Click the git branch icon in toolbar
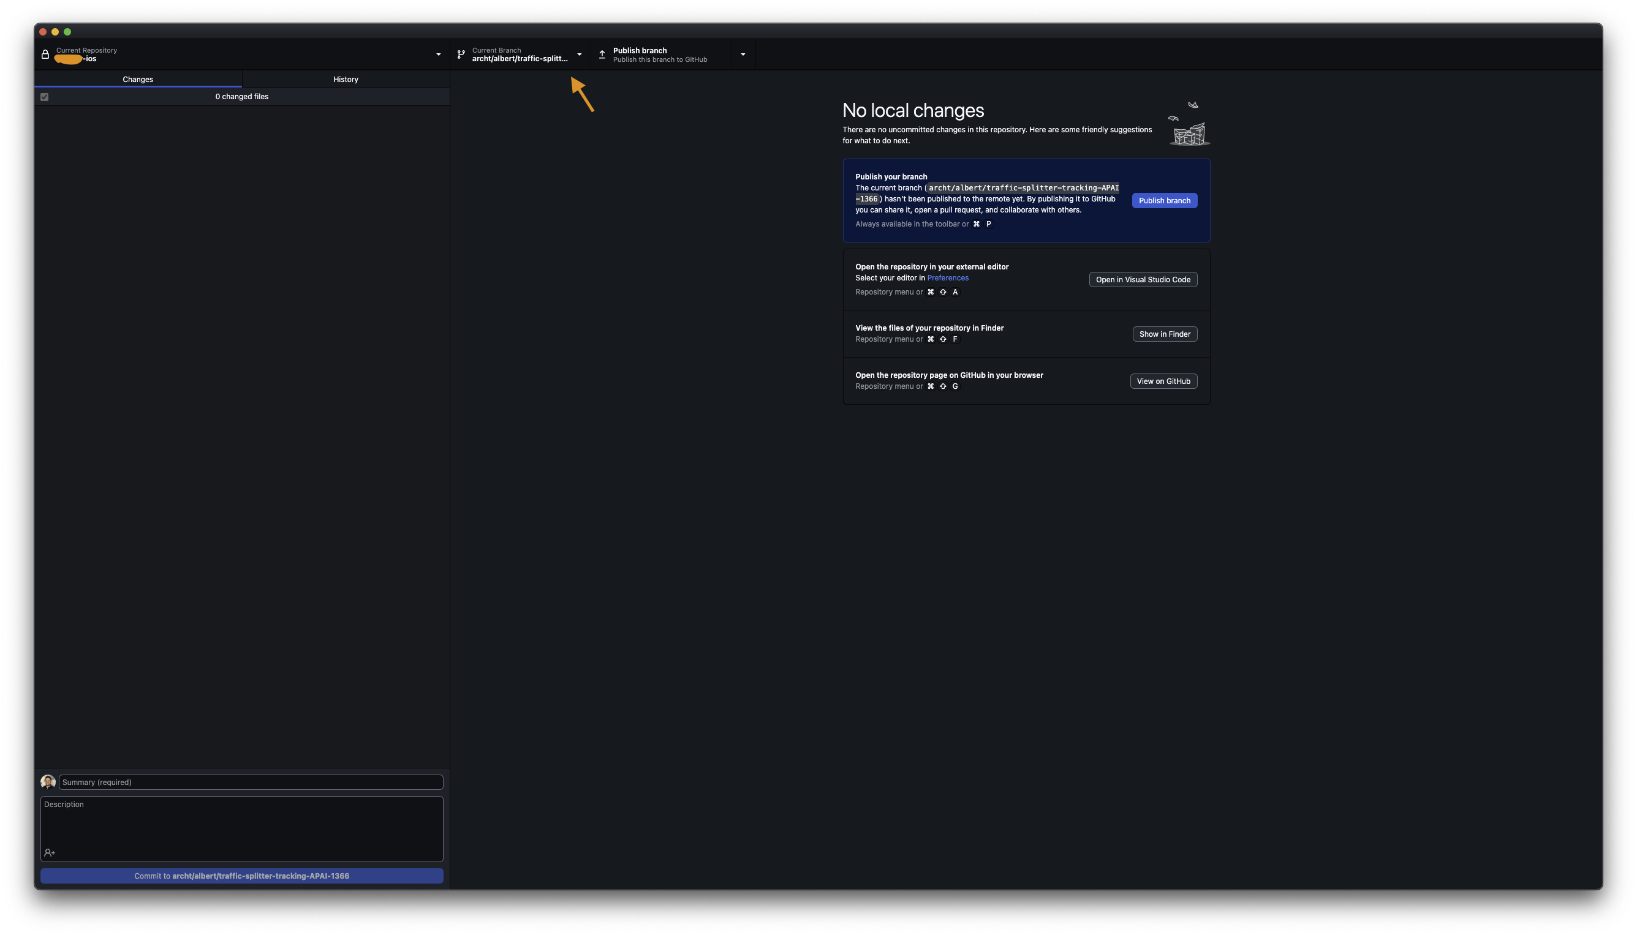This screenshot has width=1637, height=935. pos(461,54)
